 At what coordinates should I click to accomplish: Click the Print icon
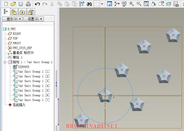pyautogui.click(x=28, y=4)
